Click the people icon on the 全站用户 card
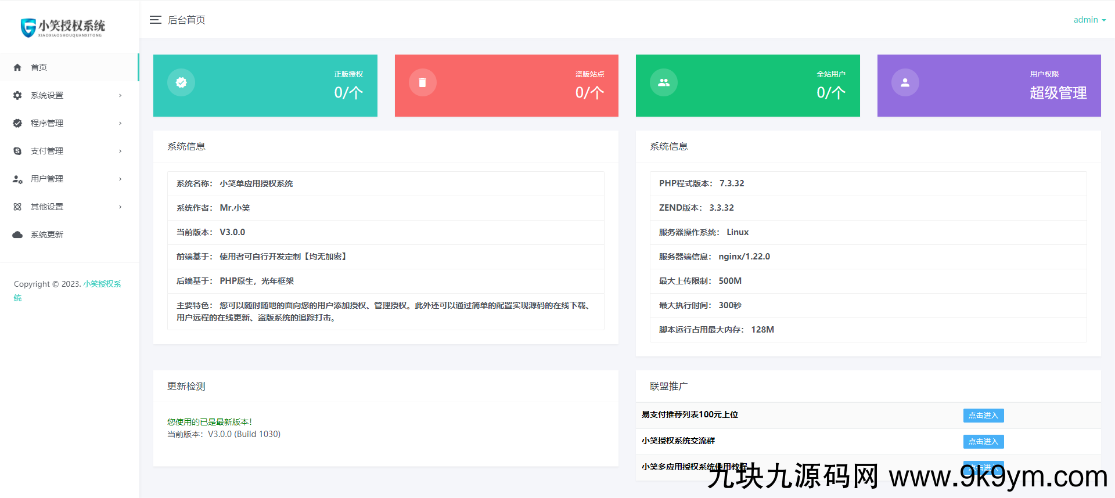Viewport: 1115px width, 498px height. click(663, 82)
